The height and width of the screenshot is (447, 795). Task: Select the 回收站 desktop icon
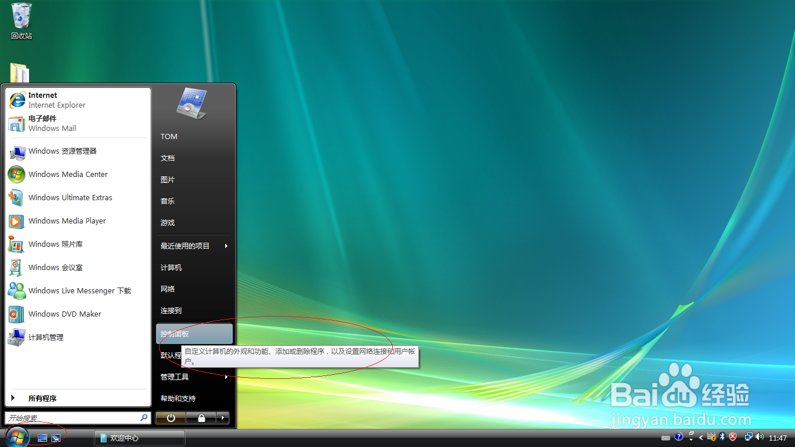(x=22, y=21)
